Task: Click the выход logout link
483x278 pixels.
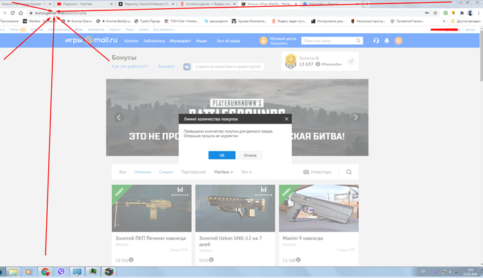Action: [x=470, y=30]
